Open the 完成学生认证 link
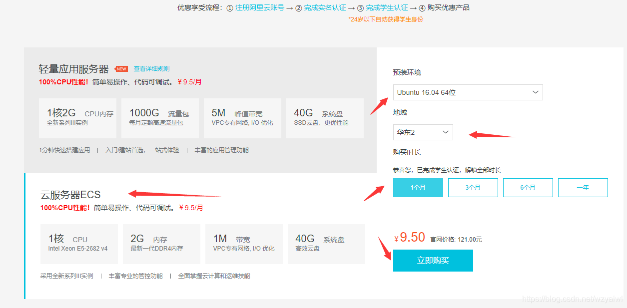 tap(387, 7)
